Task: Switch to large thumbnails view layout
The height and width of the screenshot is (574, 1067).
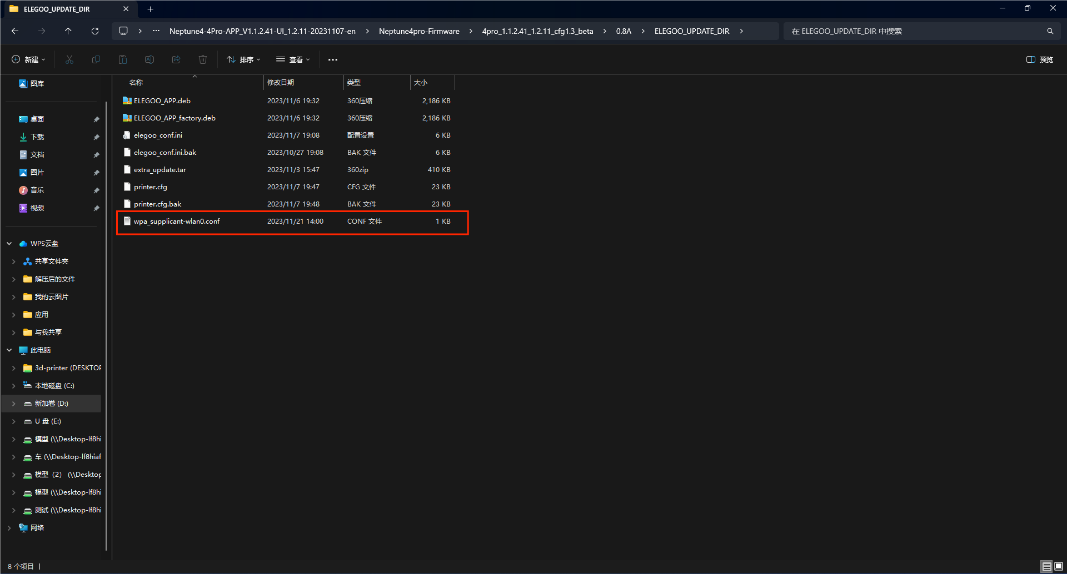Action: (x=1059, y=566)
